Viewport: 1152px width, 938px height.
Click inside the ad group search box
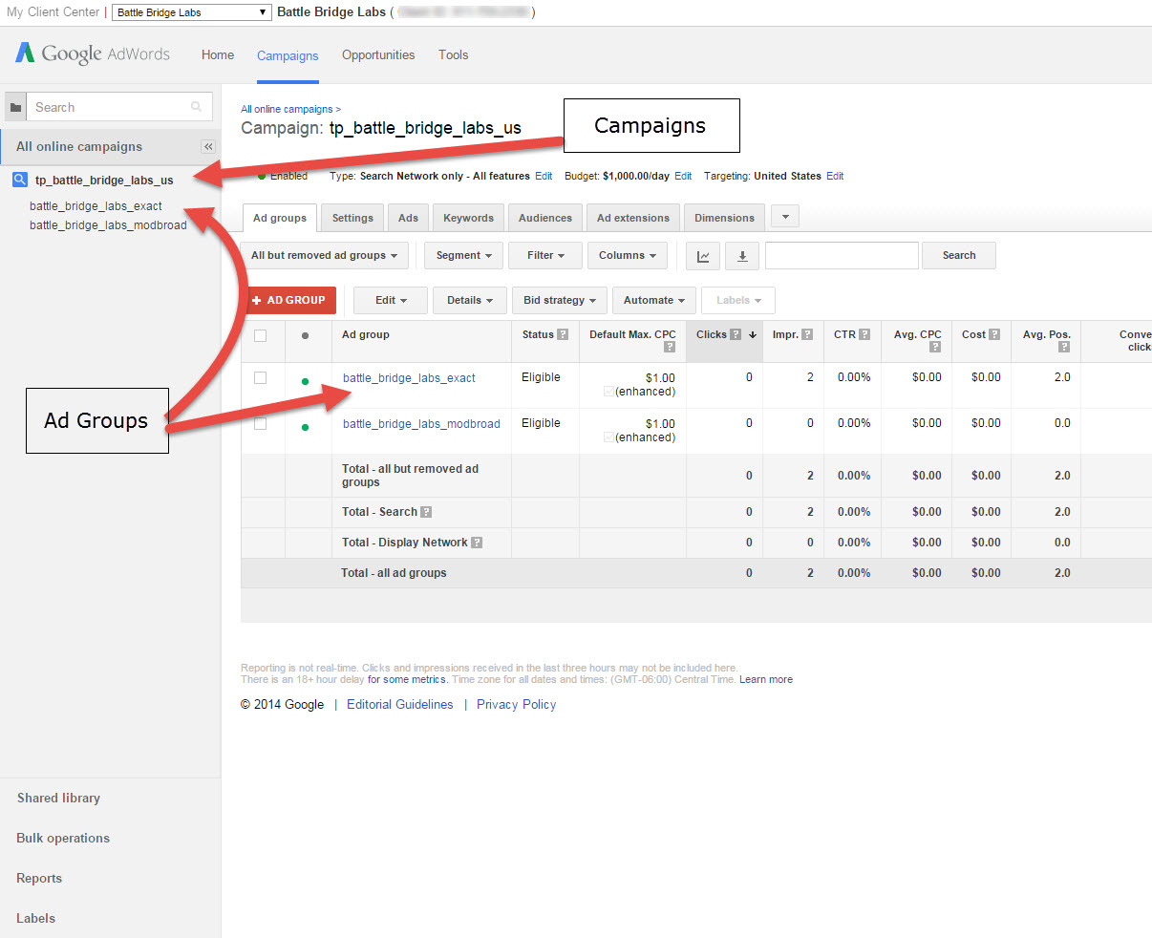pos(841,255)
